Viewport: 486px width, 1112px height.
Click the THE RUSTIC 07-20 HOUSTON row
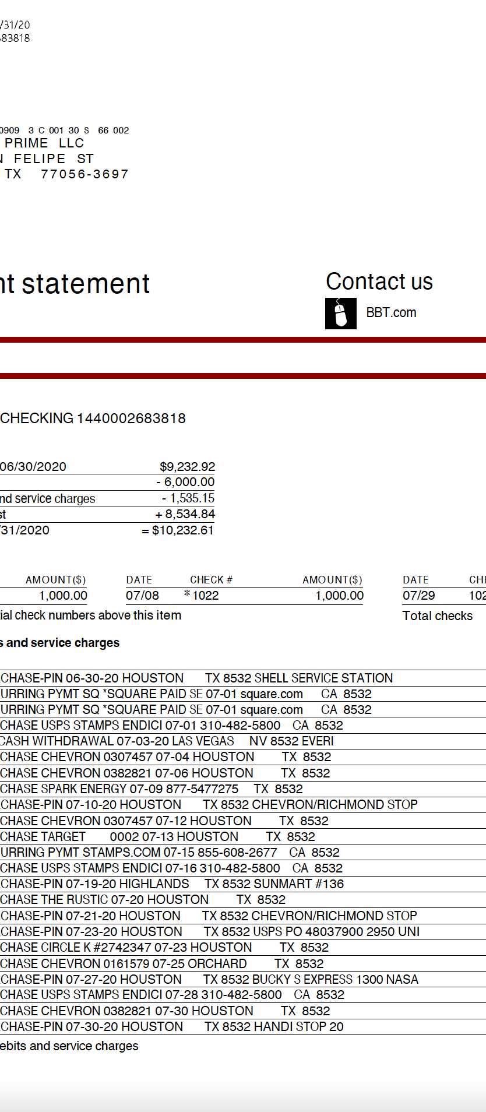point(243,900)
